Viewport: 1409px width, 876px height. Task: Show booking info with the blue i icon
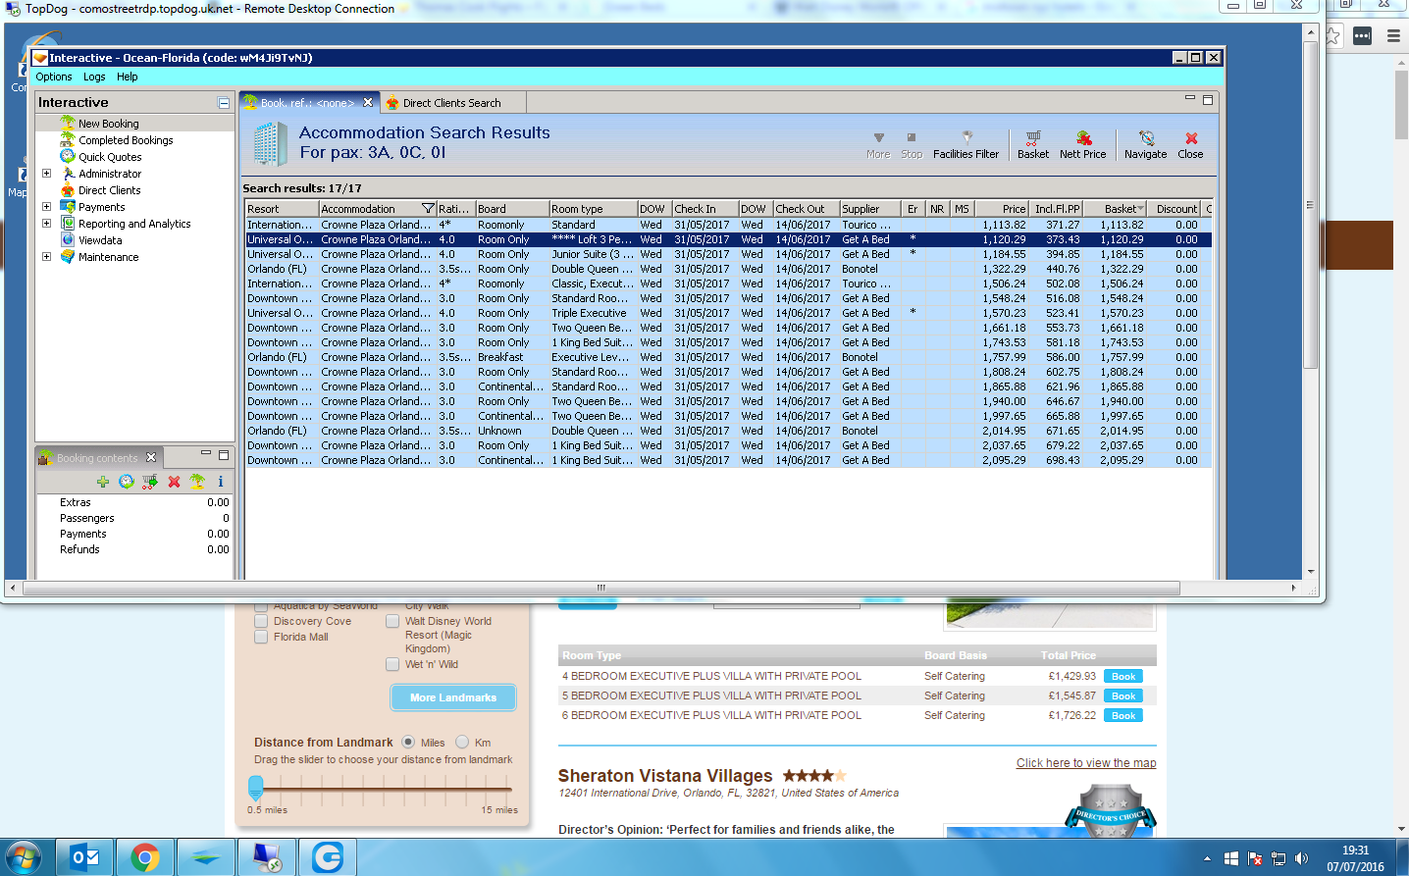(221, 482)
